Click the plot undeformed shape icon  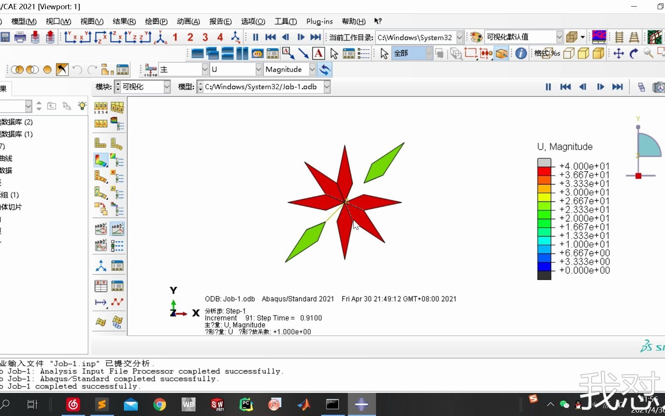[100, 143]
